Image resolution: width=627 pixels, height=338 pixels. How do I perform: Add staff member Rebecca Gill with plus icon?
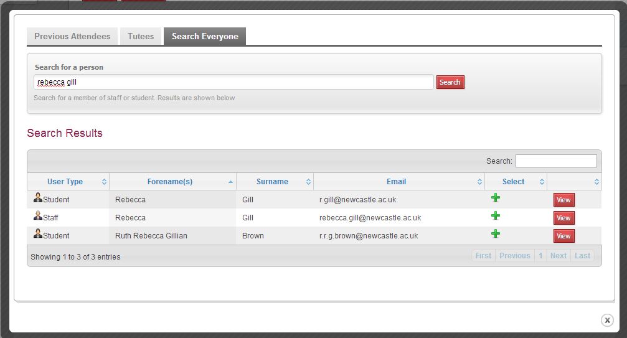[496, 215]
